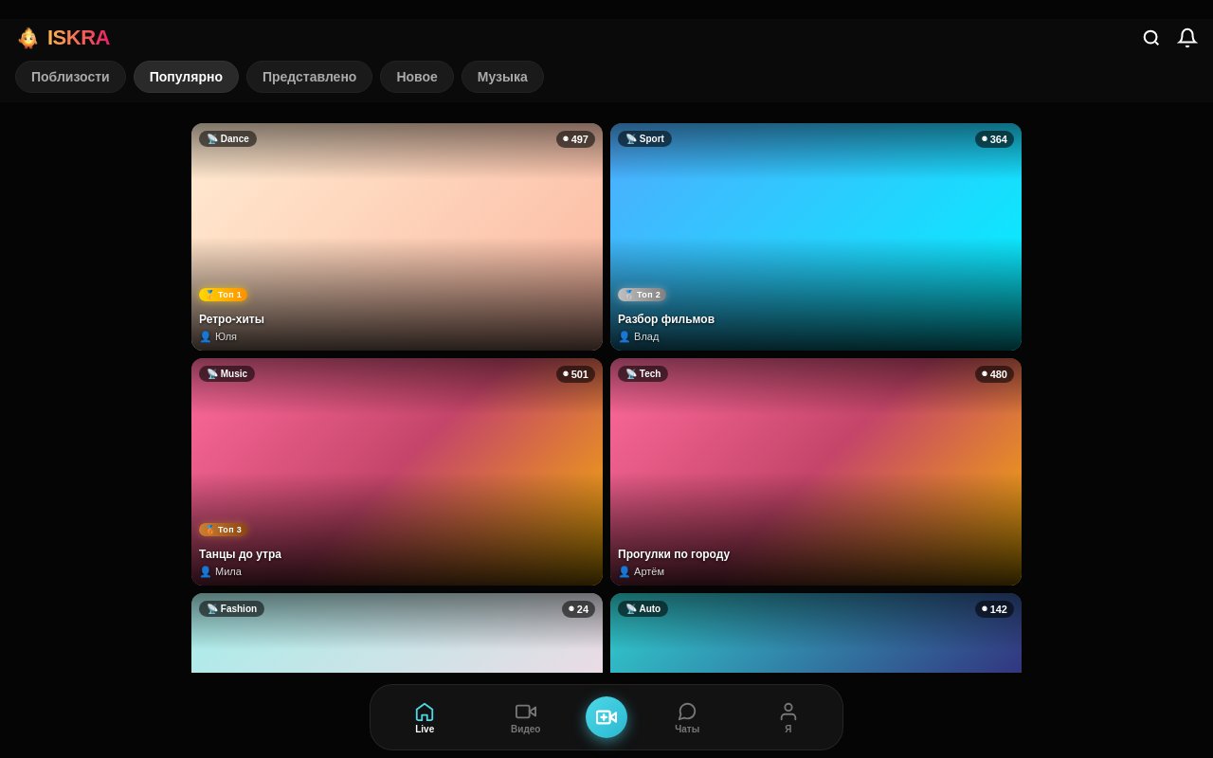Click the 364 viewers counter
Image resolution: width=1213 pixels, height=758 pixels.
point(994,139)
